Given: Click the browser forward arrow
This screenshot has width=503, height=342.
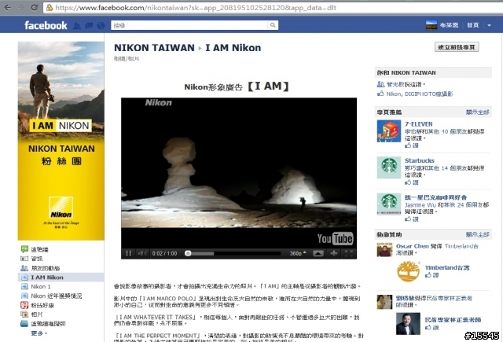Looking at the screenshot, I should (20, 7).
